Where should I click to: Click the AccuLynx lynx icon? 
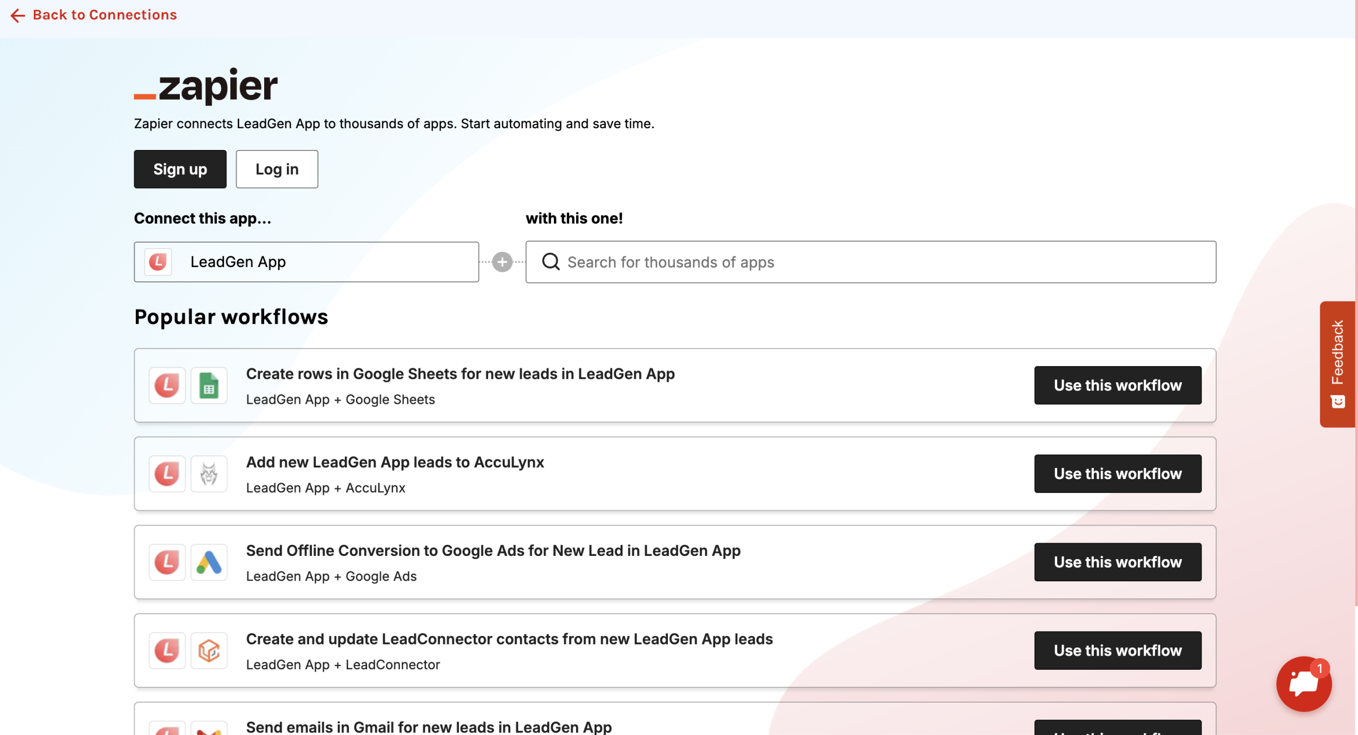[x=208, y=474]
